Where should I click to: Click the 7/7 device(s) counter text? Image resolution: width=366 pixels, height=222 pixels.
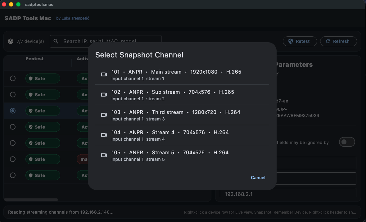[x=30, y=41]
